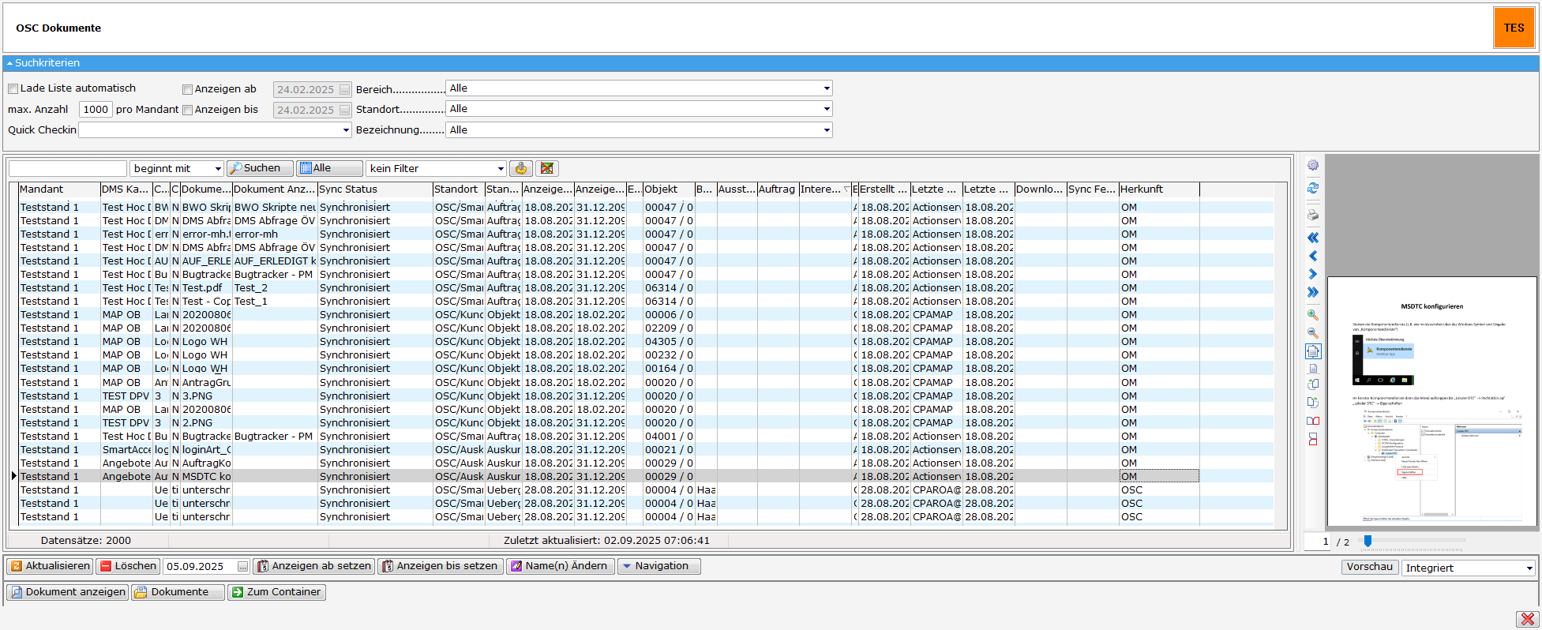Open the Bereich dropdown
This screenshot has width=1542, height=630.
tap(826, 88)
